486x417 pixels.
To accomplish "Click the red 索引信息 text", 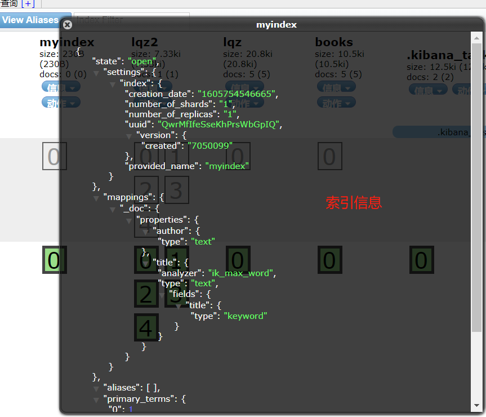I will pos(354,203).
